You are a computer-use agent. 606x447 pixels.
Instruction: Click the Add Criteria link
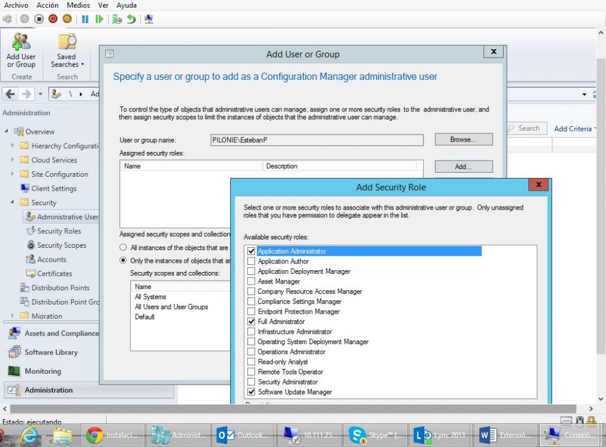(x=573, y=128)
